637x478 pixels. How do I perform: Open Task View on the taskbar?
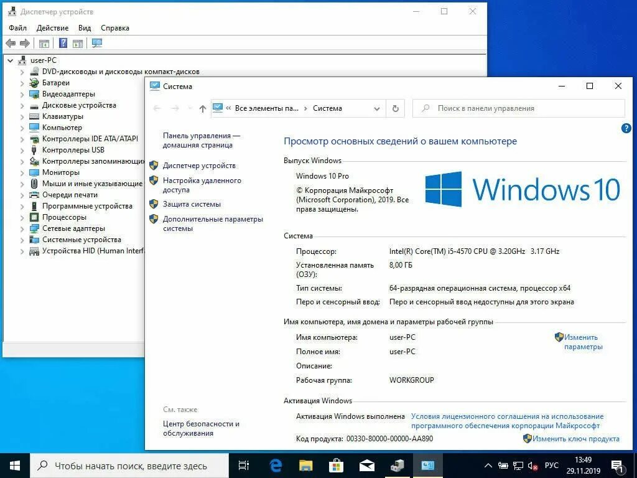pyautogui.click(x=244, y=466)
